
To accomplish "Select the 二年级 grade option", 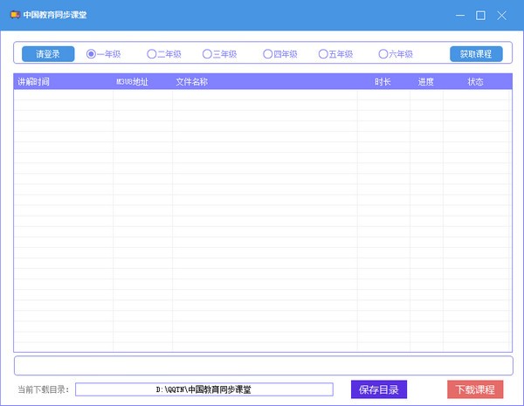I will [151, 54].
